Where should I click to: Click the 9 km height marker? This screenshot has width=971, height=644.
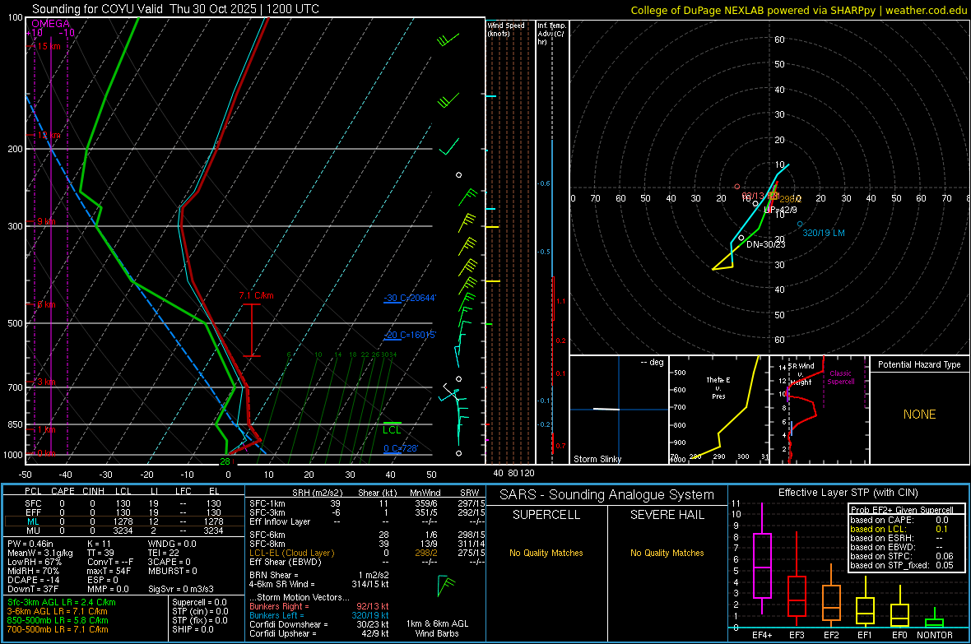pyautogui.click(x=46, y=221)
